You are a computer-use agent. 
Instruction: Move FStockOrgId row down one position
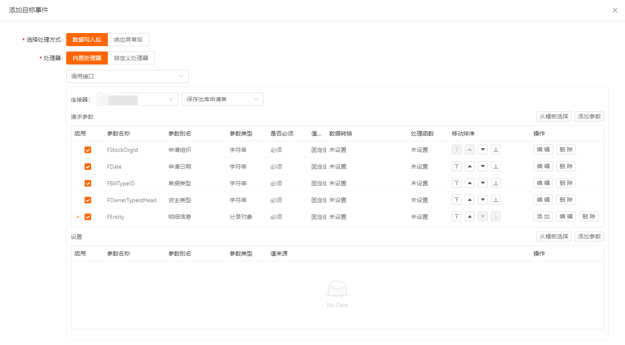483,150
